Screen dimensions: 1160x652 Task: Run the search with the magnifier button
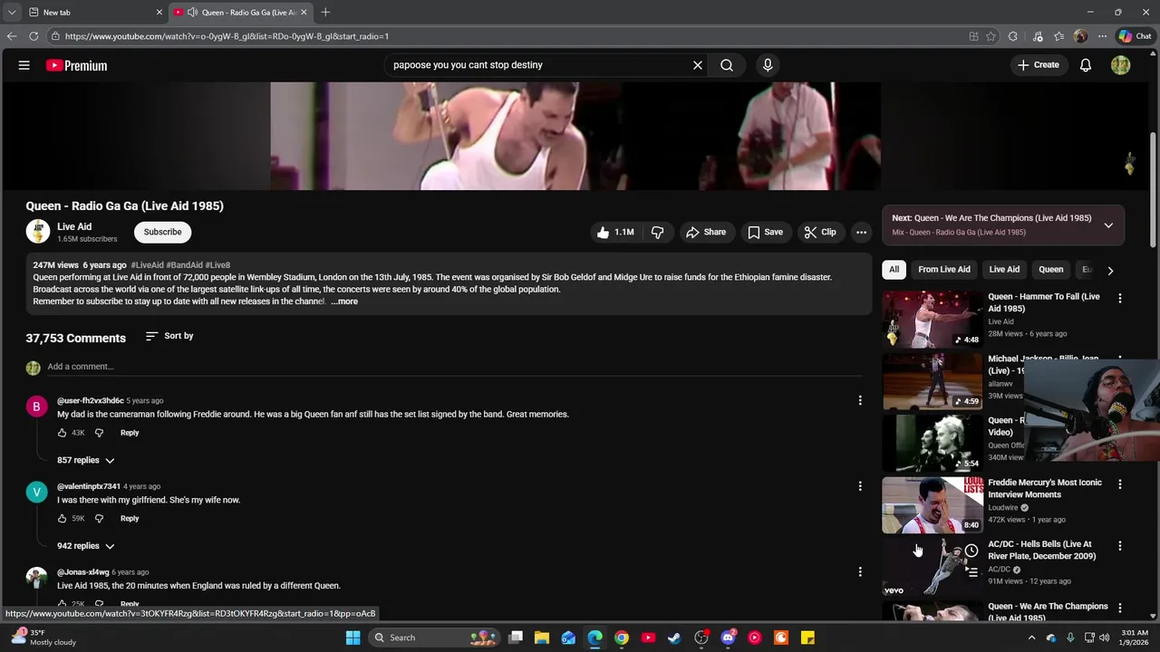click(x=727, y=65)
